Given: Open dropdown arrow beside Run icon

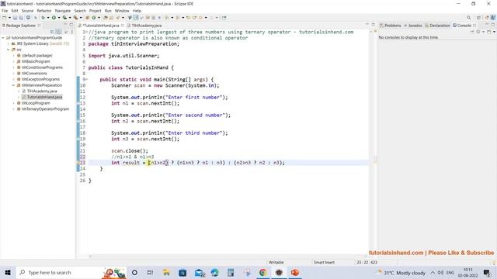Looking at the screenshot, I should (59, 18).
